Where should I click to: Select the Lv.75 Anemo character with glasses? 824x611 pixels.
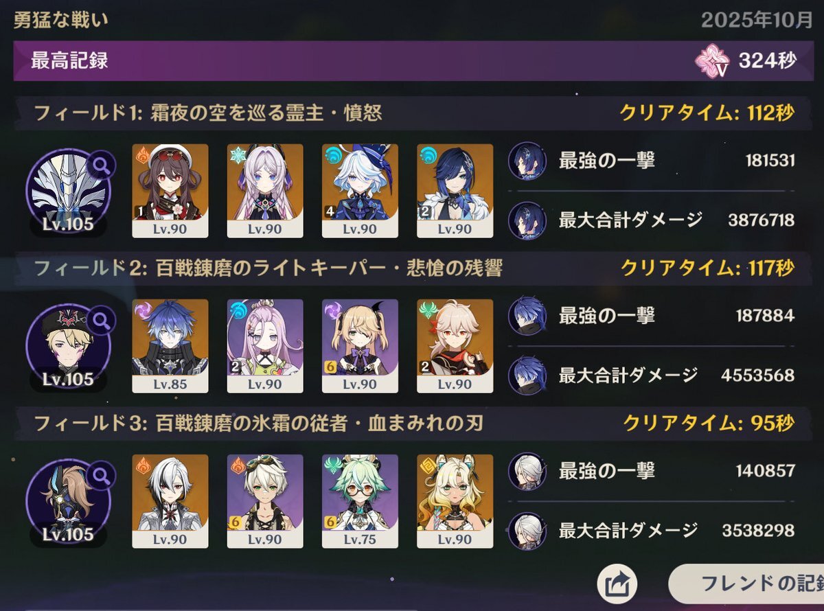pos(360,500)
